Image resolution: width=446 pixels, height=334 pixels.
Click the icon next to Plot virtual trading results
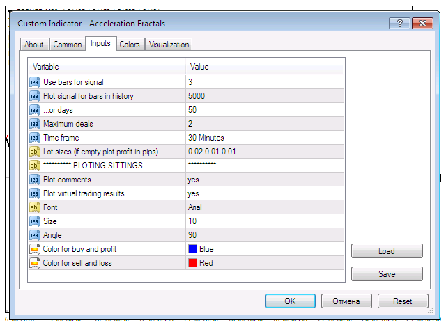(34, 193)
